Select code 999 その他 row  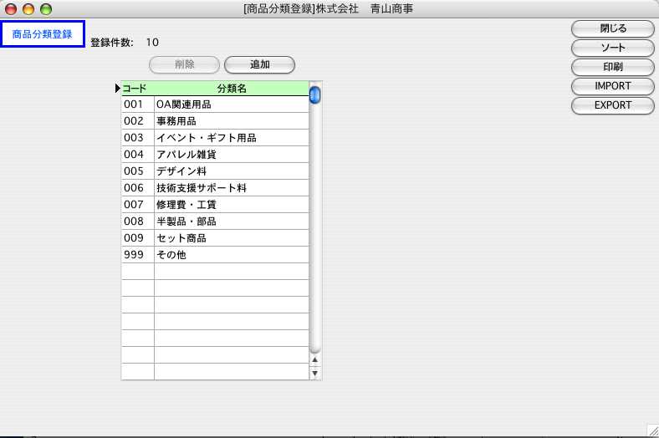click(x=231, y=255)
